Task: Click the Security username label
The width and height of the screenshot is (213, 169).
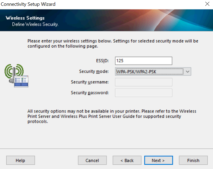Action: pyautogui.click(x=90, y=82)
